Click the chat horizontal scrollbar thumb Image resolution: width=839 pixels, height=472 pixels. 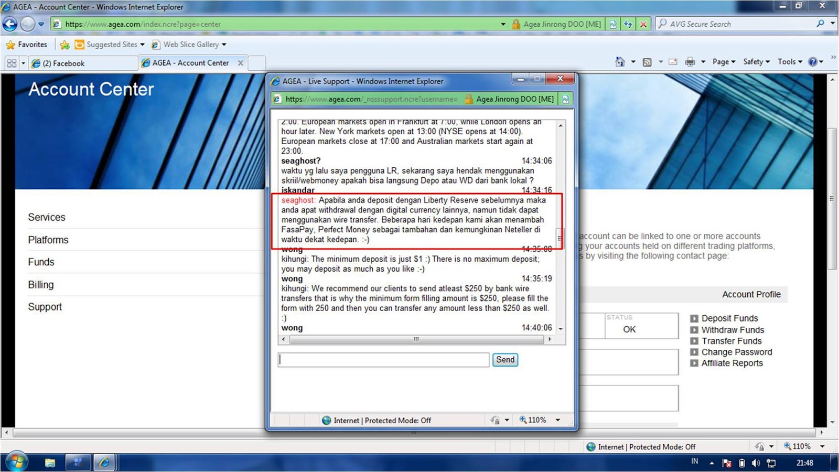416,339
